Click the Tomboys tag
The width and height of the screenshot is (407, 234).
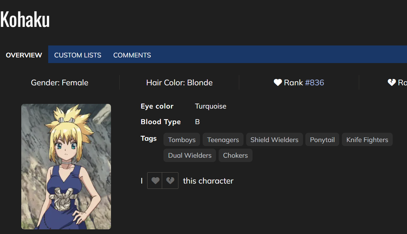click(x=182, y=140)
